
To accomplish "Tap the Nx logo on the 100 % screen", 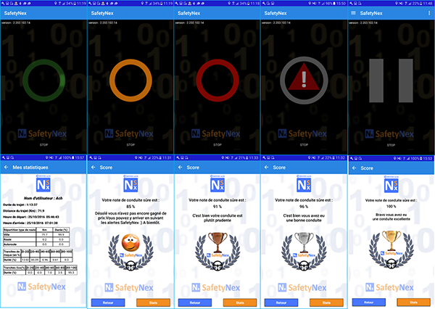I will 391,185.
